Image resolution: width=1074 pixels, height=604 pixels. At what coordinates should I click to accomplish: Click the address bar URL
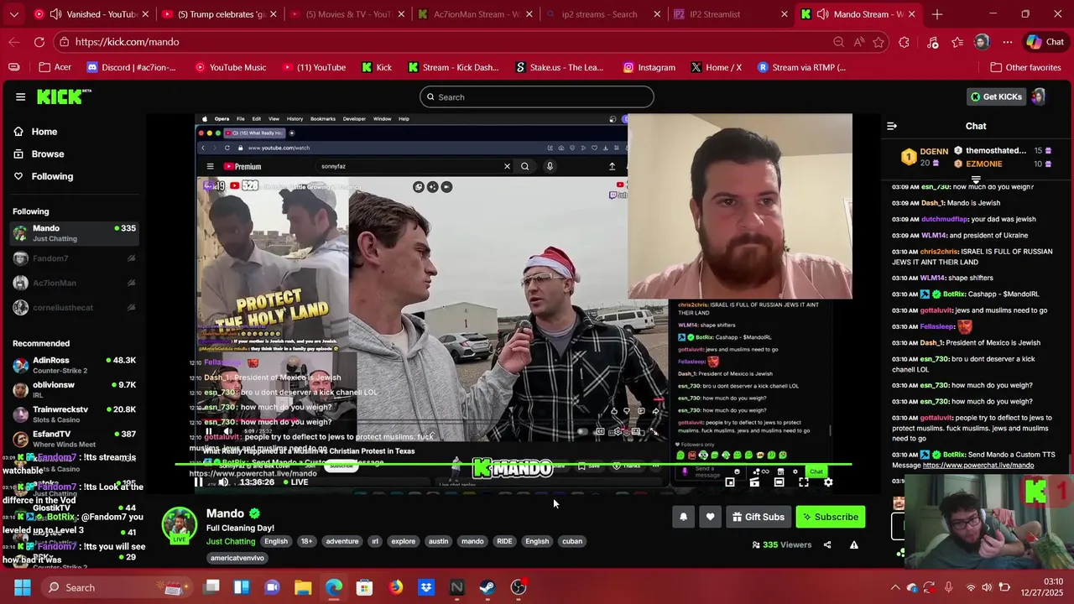pyautogui.click(x=127, y=42)
